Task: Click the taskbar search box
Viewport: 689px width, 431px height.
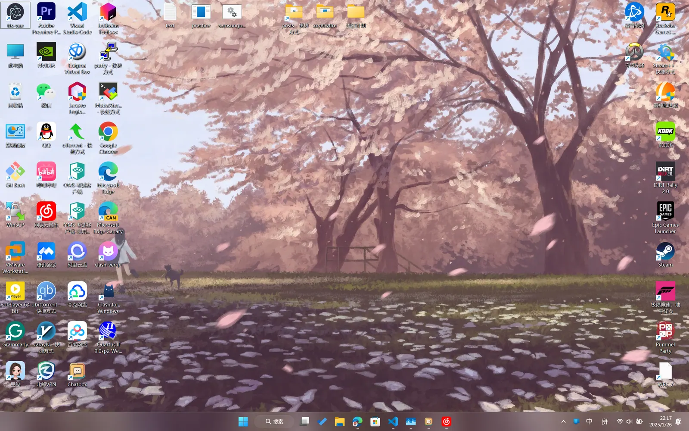Action: (x=274, y=422)
